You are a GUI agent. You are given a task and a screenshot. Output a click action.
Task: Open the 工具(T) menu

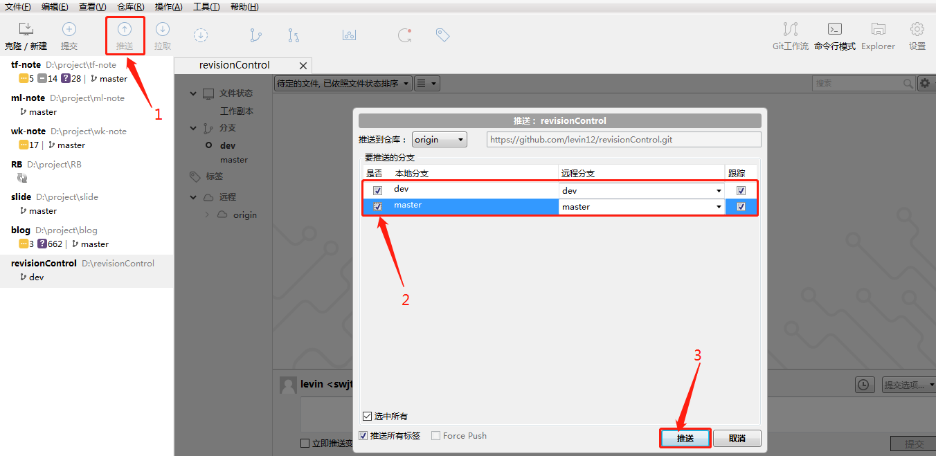[x=206, y=7]
